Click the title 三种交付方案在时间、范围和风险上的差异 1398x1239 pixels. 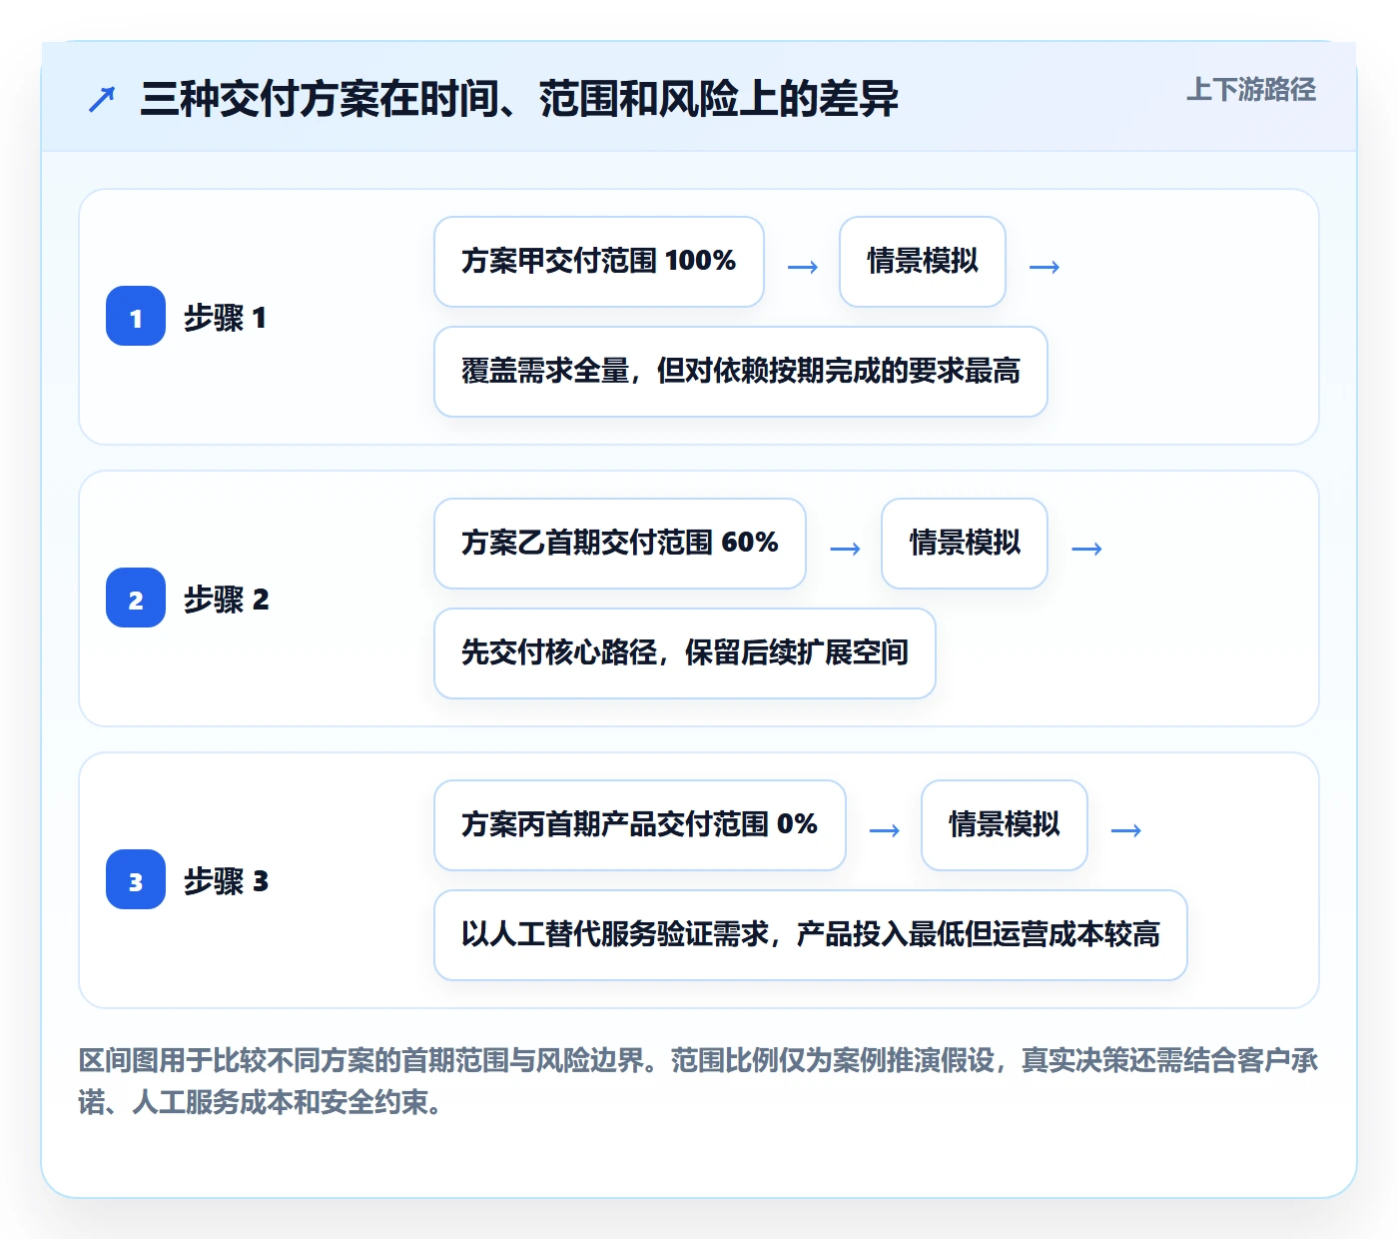[519, 99]
